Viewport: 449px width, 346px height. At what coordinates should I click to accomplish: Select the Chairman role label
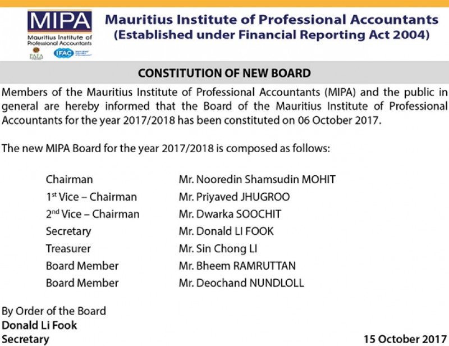pos(70,180)
